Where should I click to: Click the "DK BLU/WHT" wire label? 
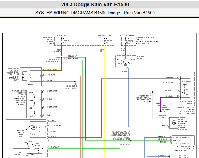pos(163,137)
